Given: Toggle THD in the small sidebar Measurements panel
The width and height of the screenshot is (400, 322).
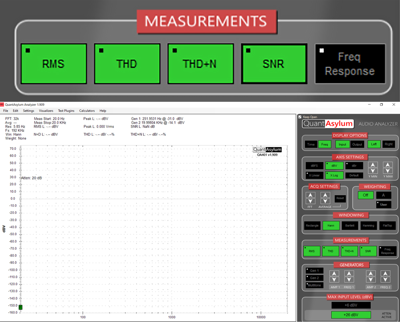Looking at the screenshot, I should tap(330, 251).
